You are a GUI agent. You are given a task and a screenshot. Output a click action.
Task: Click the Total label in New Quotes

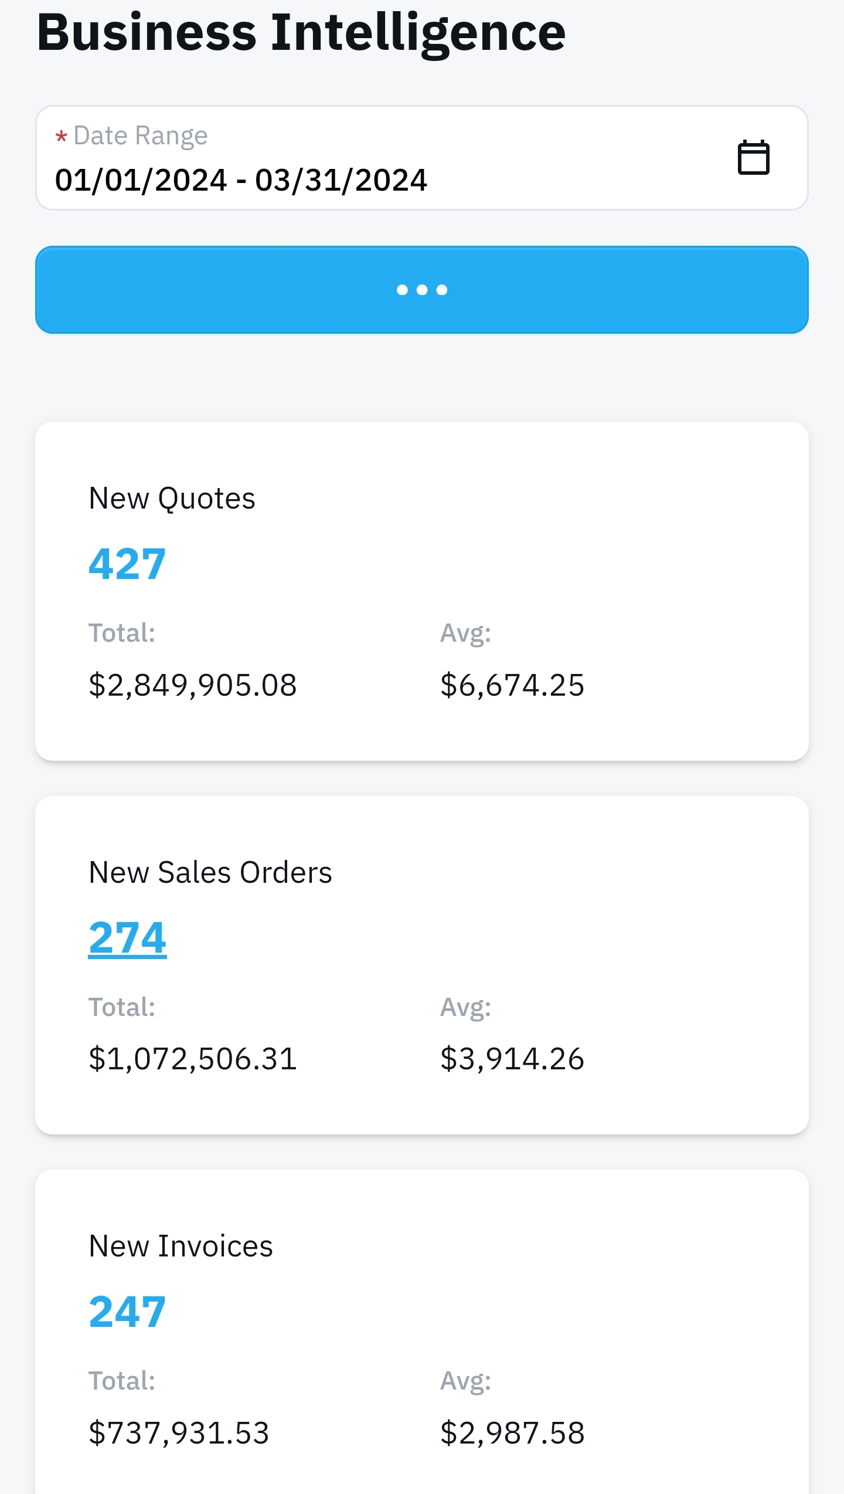coord(122,633)
